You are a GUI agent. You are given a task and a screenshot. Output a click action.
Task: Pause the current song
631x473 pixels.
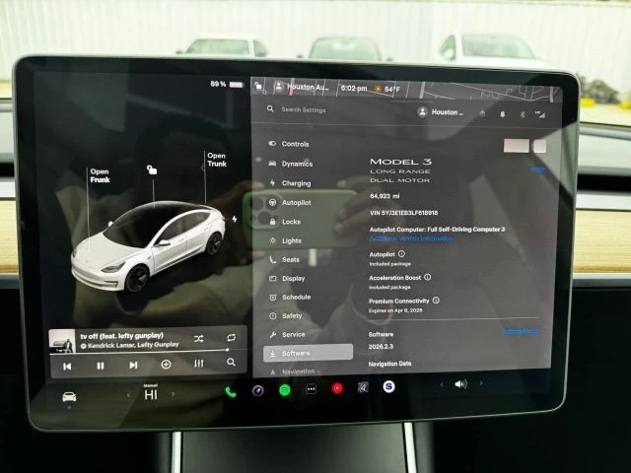coord(101,366)
